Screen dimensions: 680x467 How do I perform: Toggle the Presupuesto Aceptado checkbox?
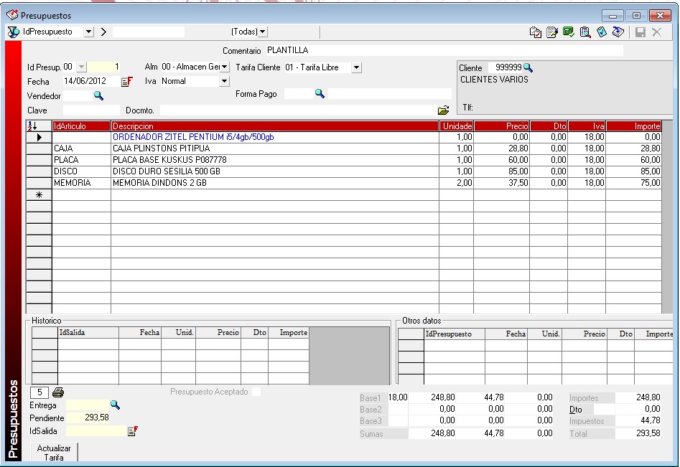click(256, 392)
